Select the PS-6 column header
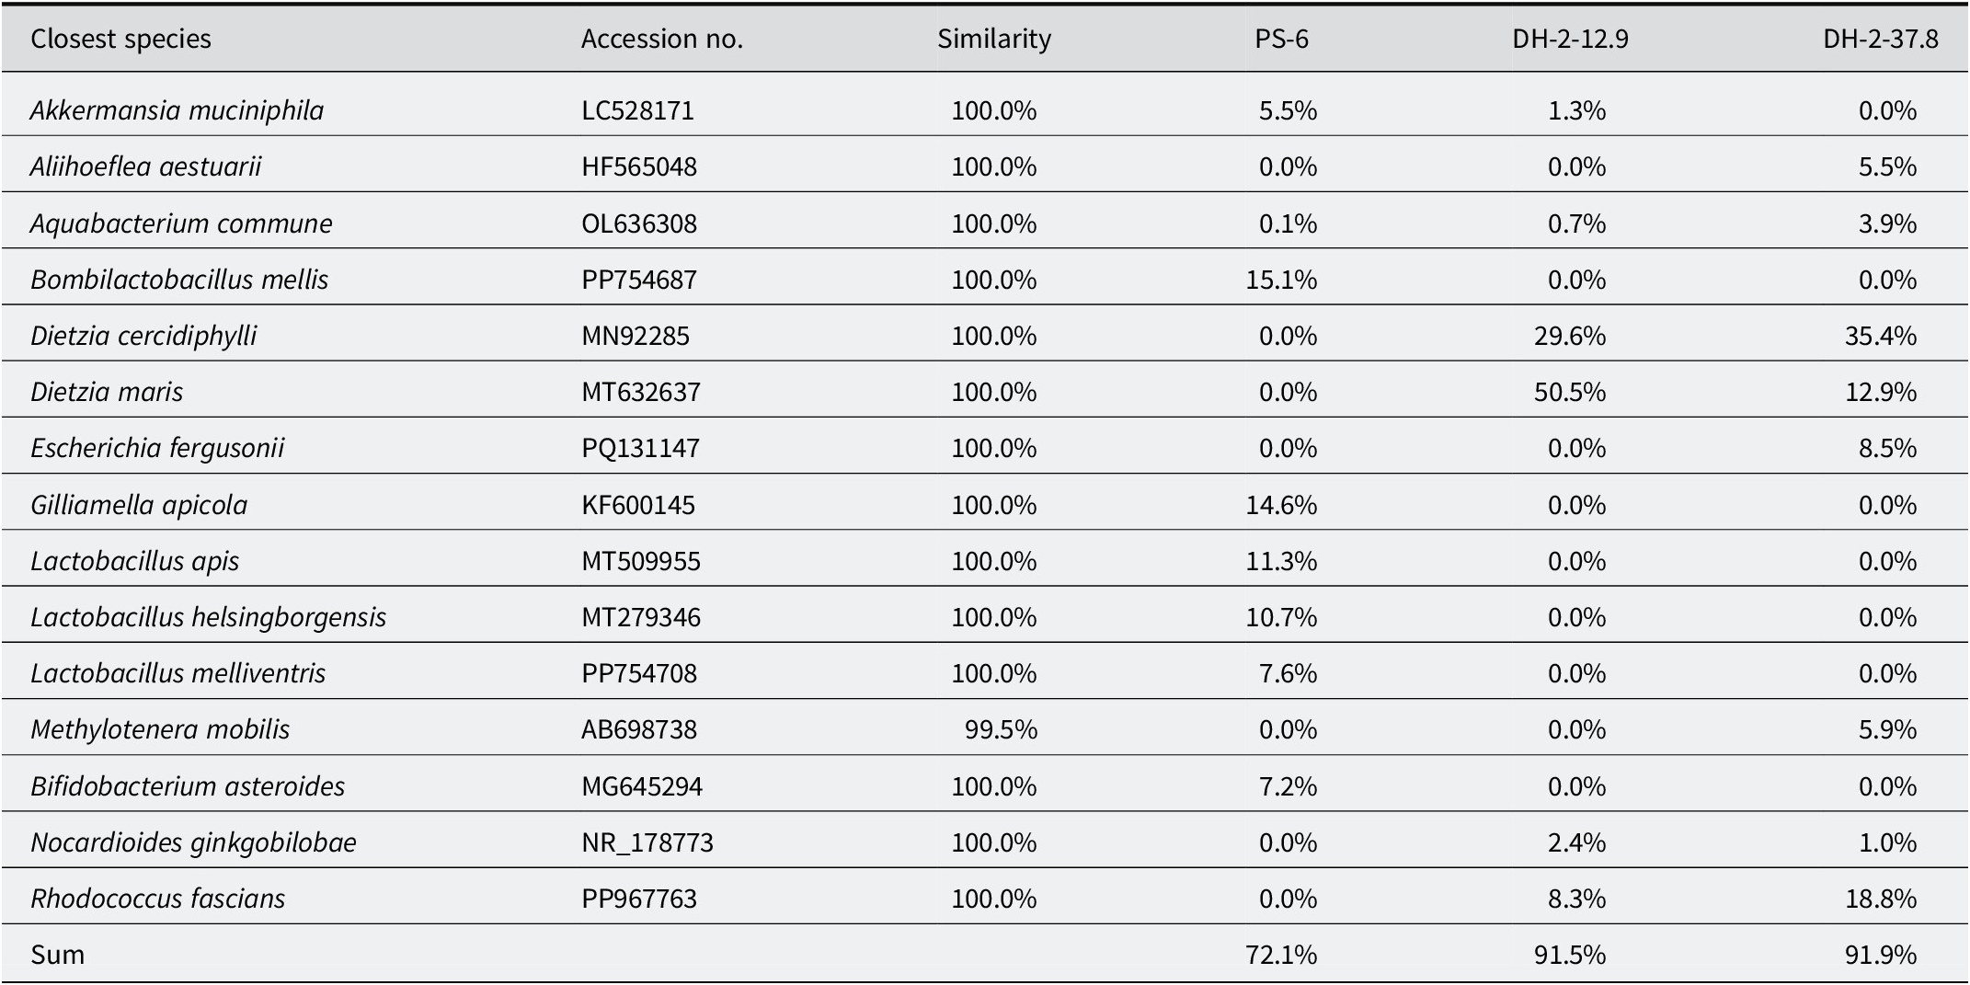Viewport: 1970px width, 985px height. tap(1282, 39)
